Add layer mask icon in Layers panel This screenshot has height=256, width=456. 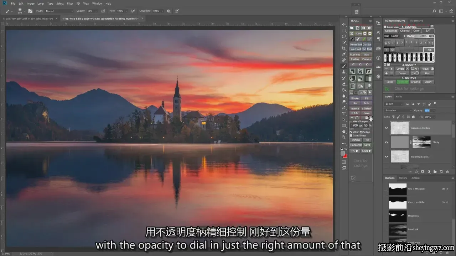pos(423,171)
